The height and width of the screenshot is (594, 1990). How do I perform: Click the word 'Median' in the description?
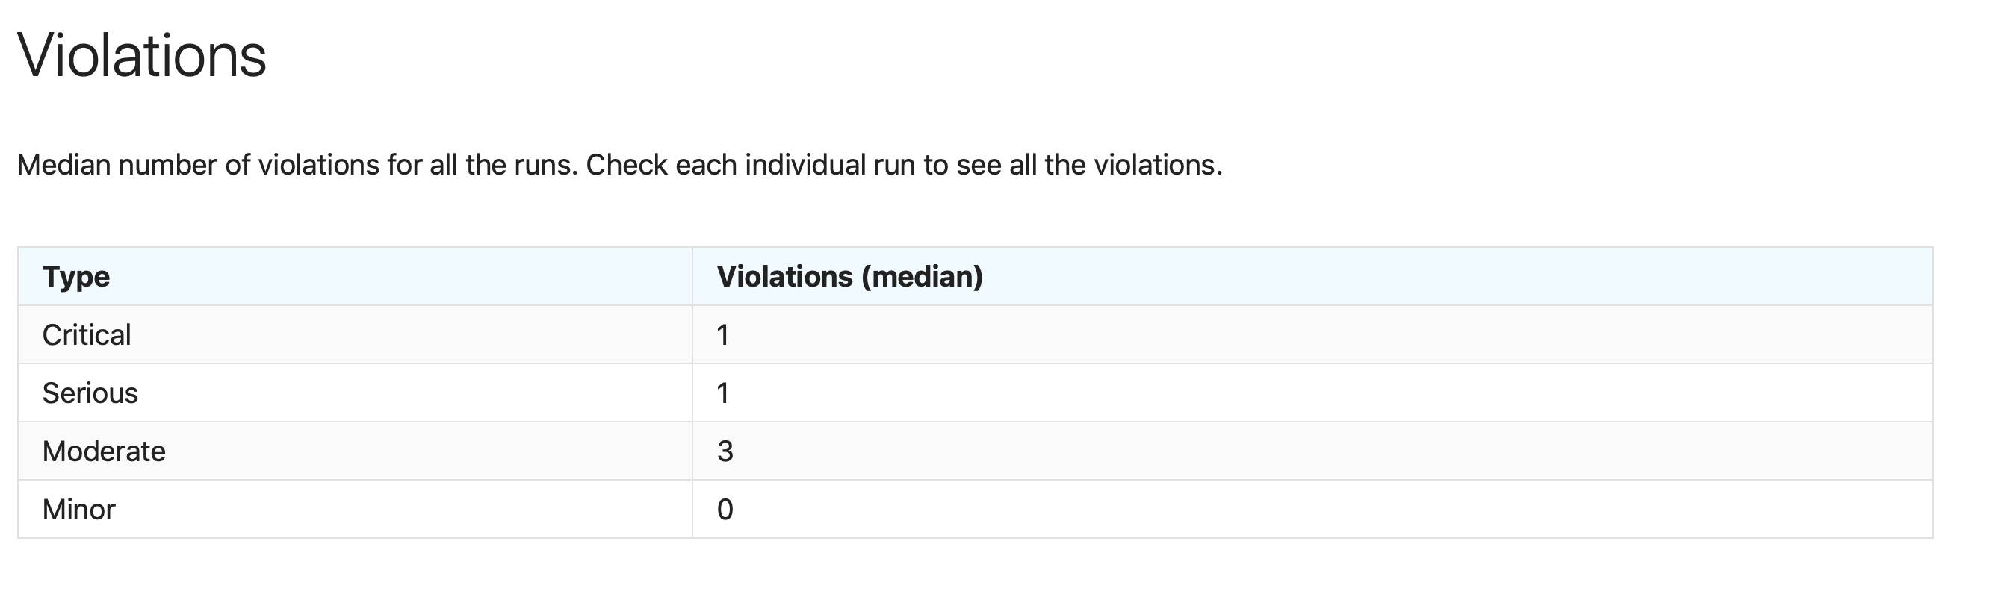[63, 165]
